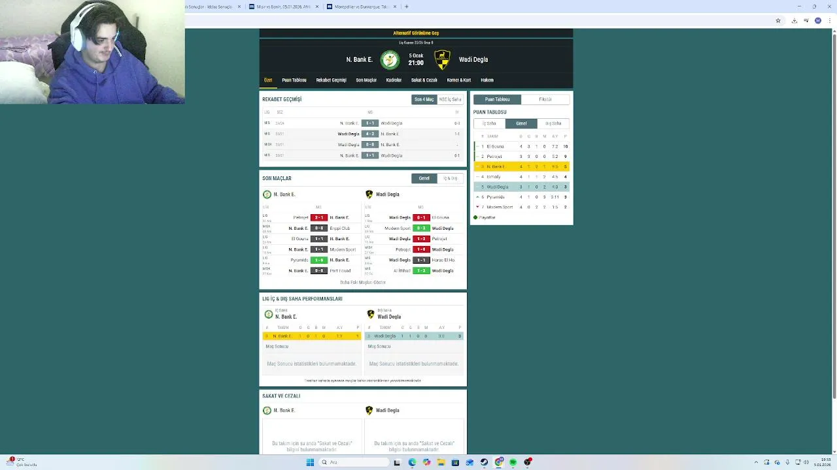Open Microsoft Edge from the taskbar
This screenshot has width=837, height=470.
[412, 462]
